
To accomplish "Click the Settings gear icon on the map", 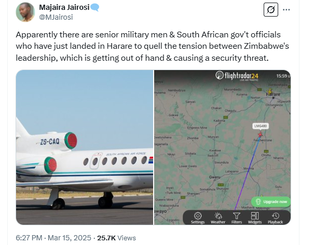I will point(197,217).
